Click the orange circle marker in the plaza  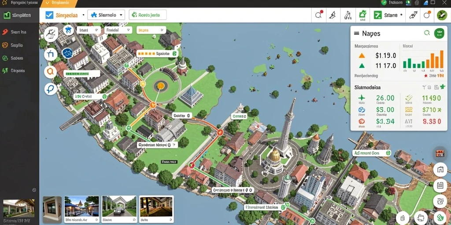(x=161, y=85)
